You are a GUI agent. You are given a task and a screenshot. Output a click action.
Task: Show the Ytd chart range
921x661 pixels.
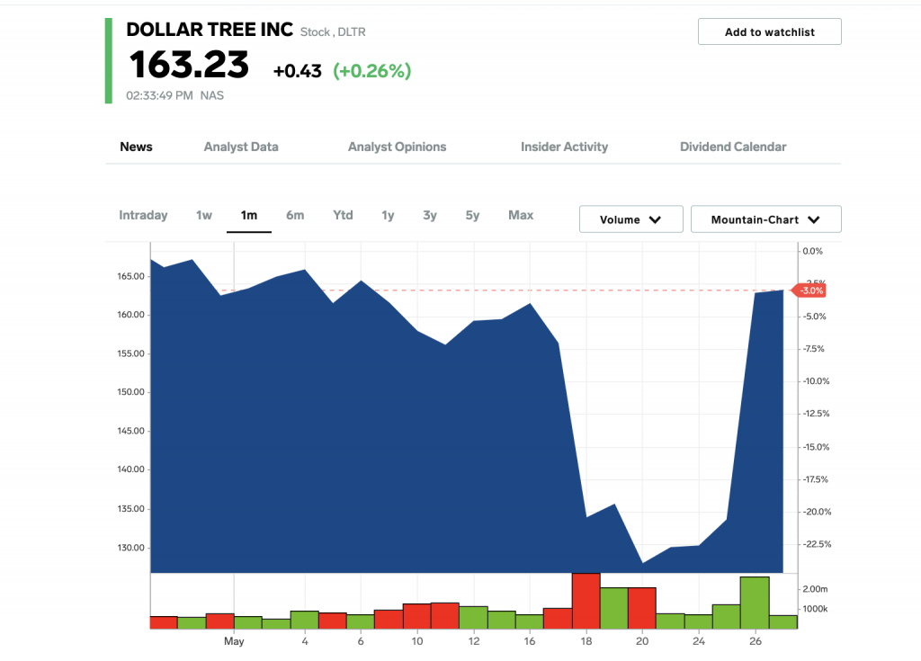click(343, 215)
